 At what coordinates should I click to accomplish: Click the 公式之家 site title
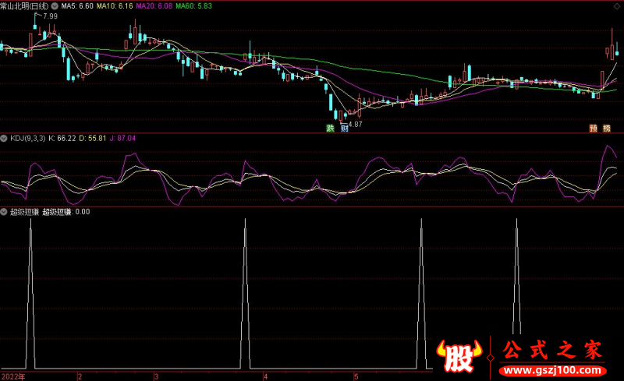552,350
